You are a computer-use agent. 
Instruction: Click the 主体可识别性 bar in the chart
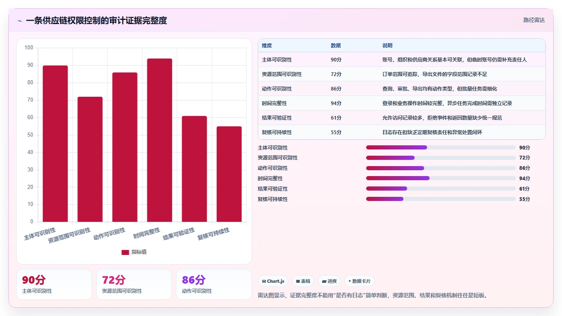[55, 144]
